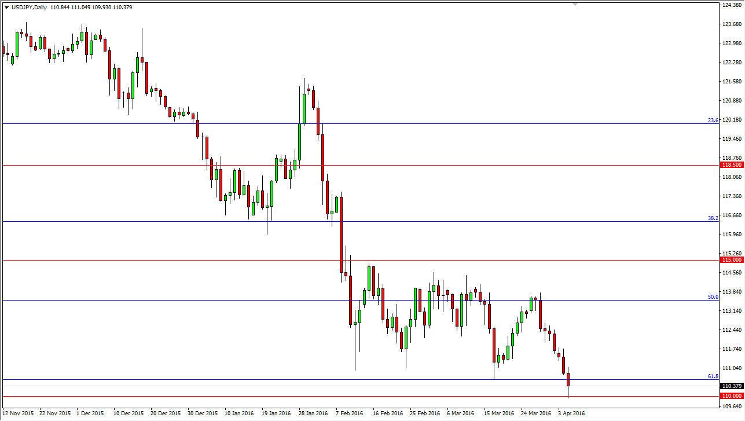745x421 pixels.
Task: Select the 38.2 Fibonacci level line
Action: click(347, 222)
